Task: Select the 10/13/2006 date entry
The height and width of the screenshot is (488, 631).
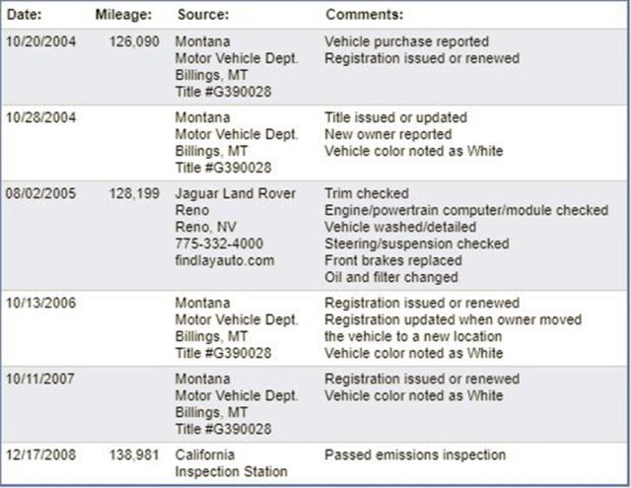Action: pos(40,303)
